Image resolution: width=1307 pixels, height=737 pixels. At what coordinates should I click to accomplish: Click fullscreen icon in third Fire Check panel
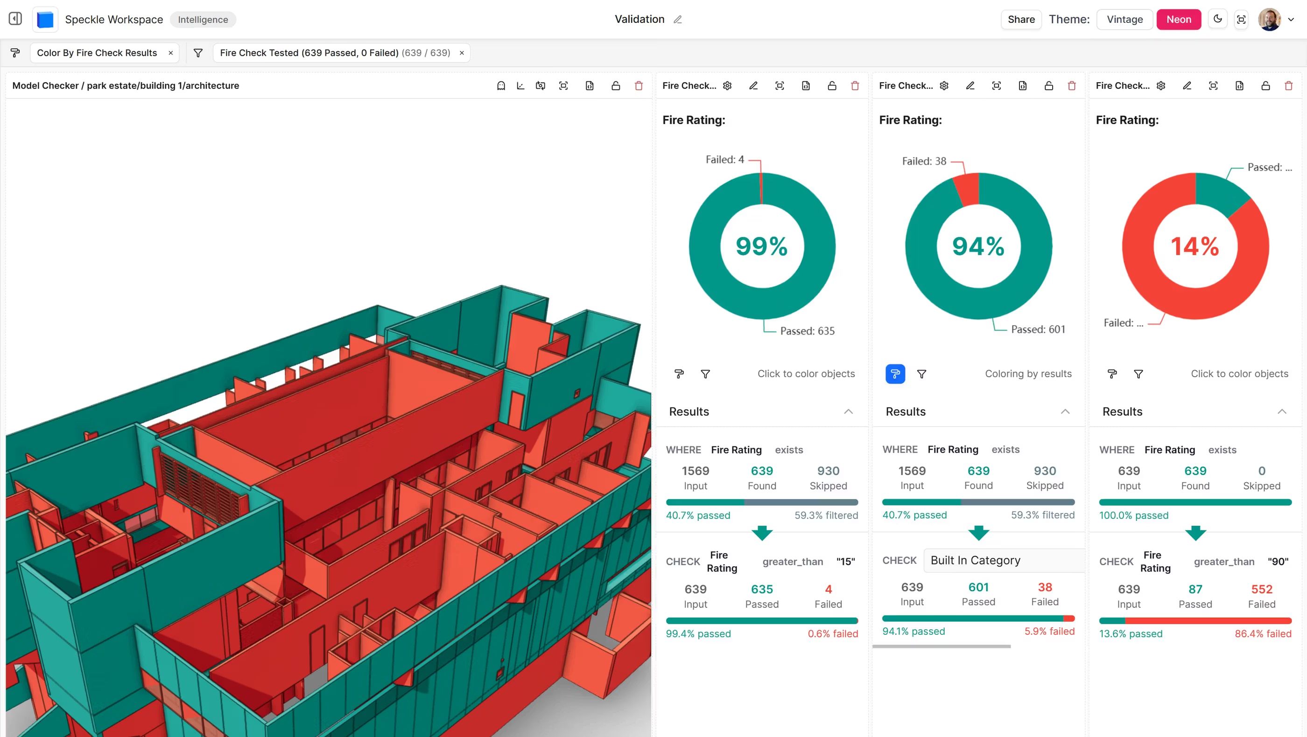[1213, 86]
